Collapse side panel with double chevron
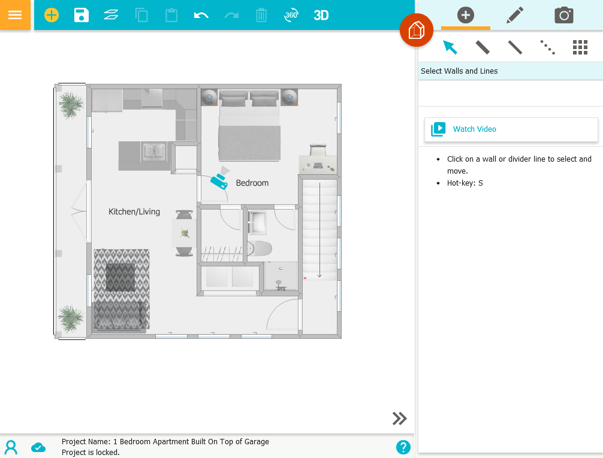 pyautogui.click(x=400, y=418)
